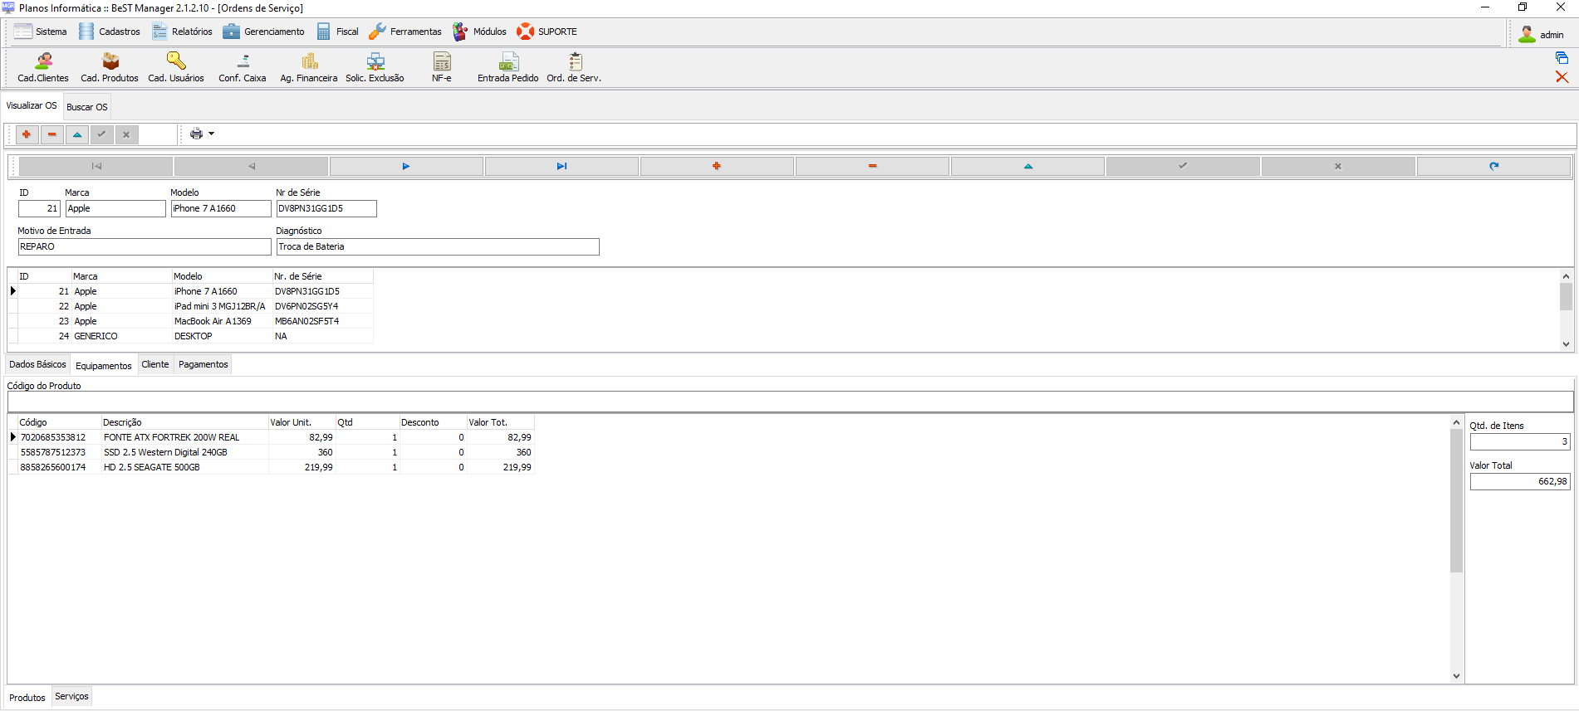This screenshot has width=1579, height=711.
Task: Expand the printer dropdown arrow
Action: (212, 134)
